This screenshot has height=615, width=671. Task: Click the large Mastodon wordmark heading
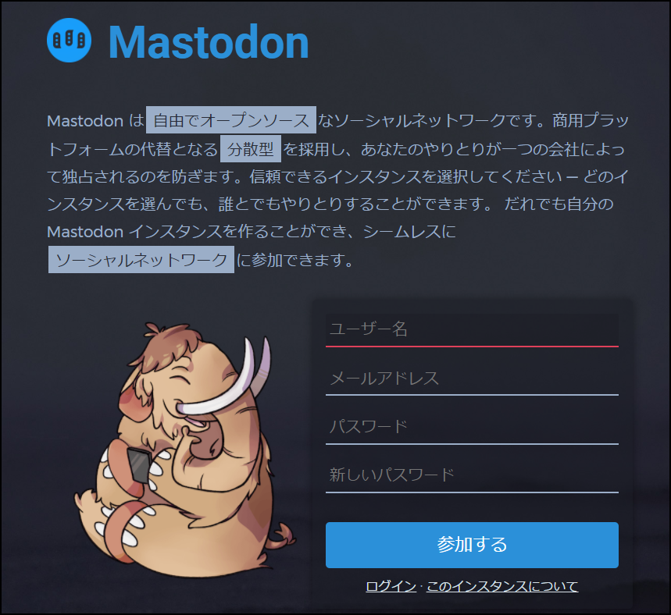click(x=209, y=42)
